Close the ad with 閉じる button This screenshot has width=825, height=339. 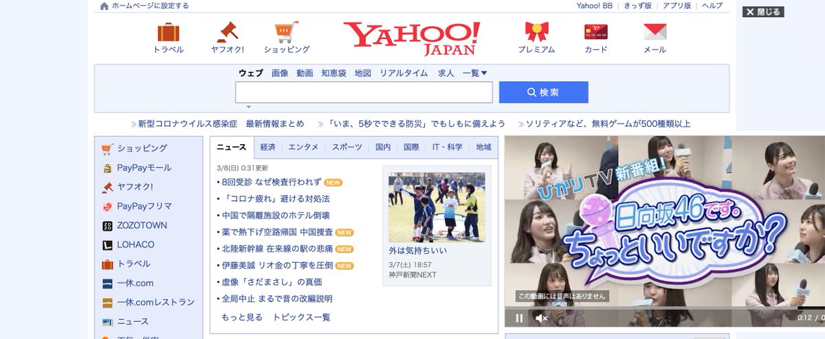[x=763, y=12]
